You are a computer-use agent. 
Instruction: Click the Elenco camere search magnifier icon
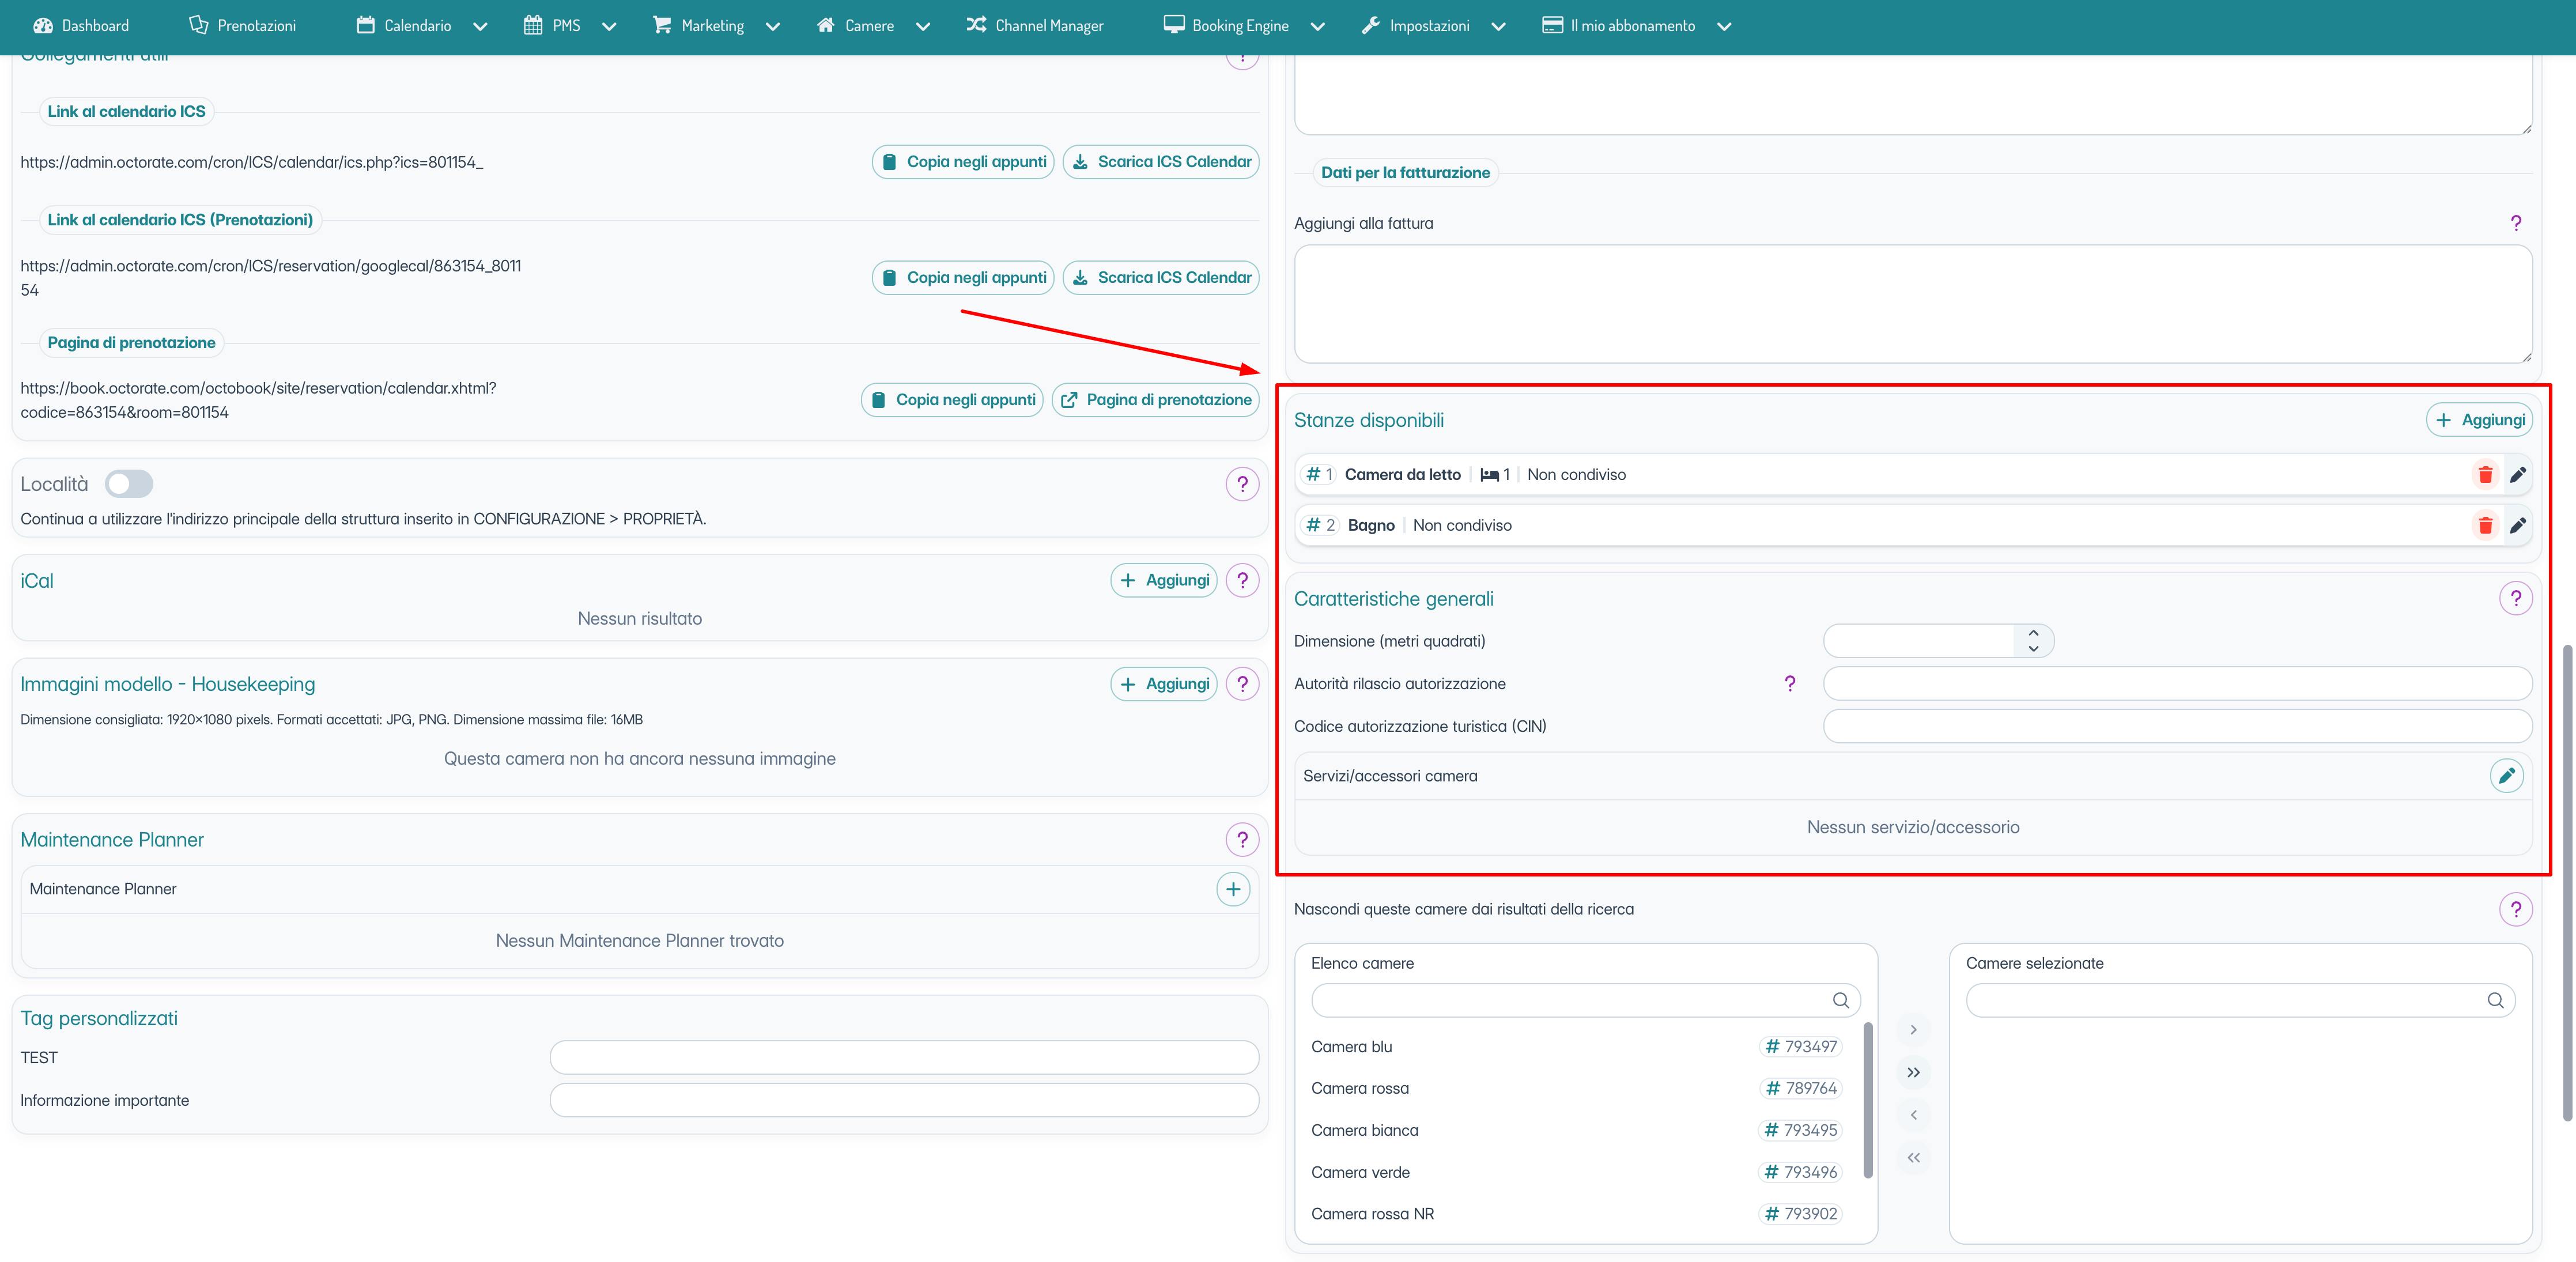click(1840, 1000)
